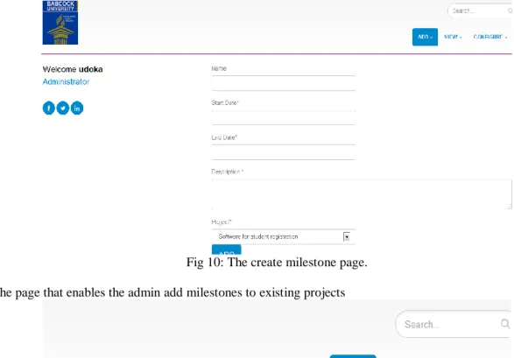Open the VIEW dropdown menu
The height and width of the screenshot is (358, 514).
tap(453, 37)
